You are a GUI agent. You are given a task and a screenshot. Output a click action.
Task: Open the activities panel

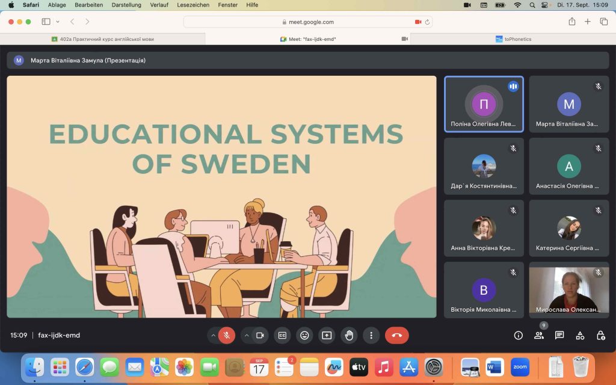[x=580, y=335]
